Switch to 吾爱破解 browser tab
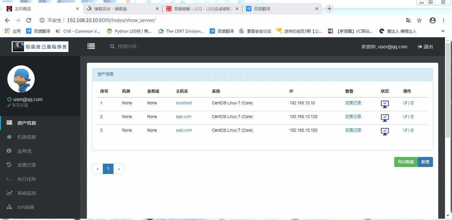The width and height of the screenshot is (452, 220). pos(202,9)
